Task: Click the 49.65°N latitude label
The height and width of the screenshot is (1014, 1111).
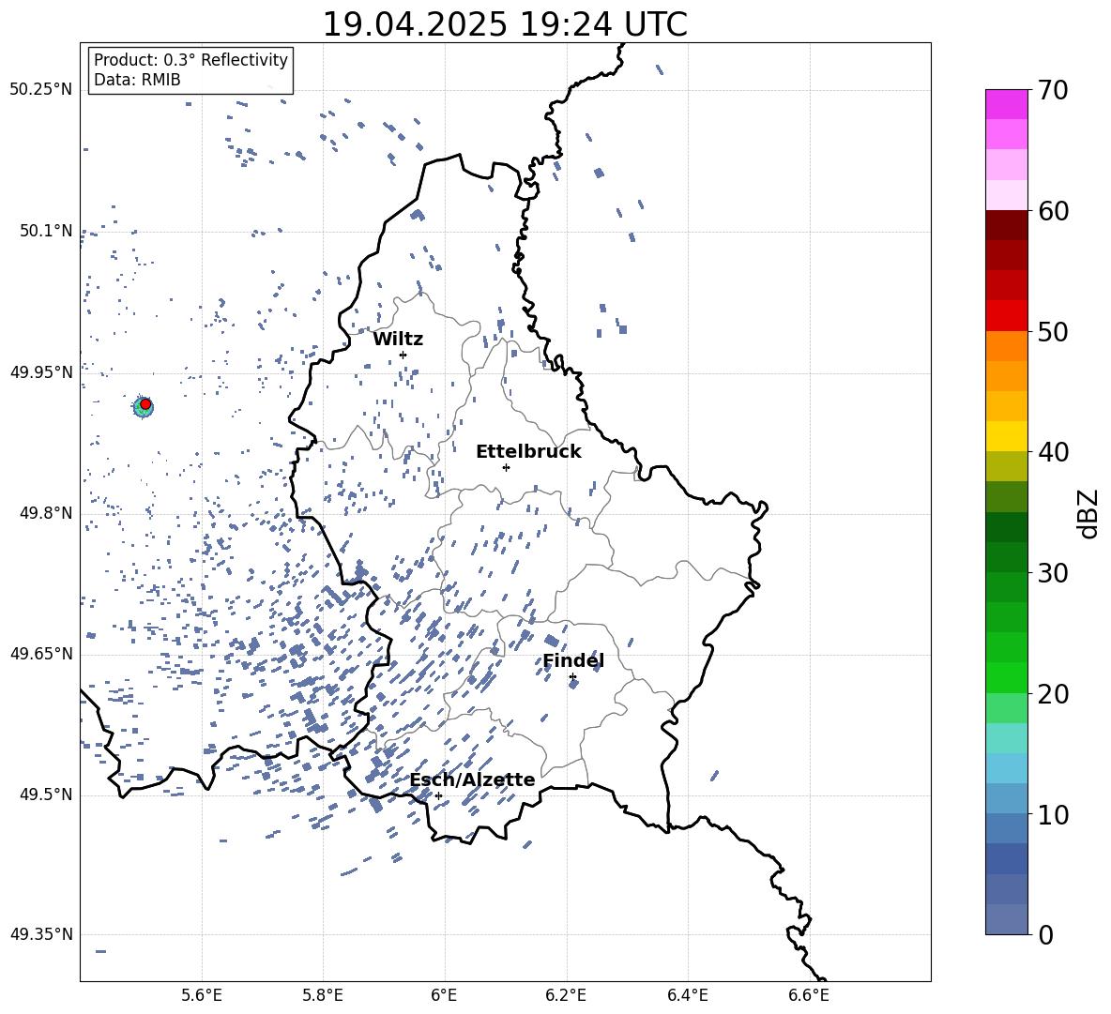Action: pos(41,653)
